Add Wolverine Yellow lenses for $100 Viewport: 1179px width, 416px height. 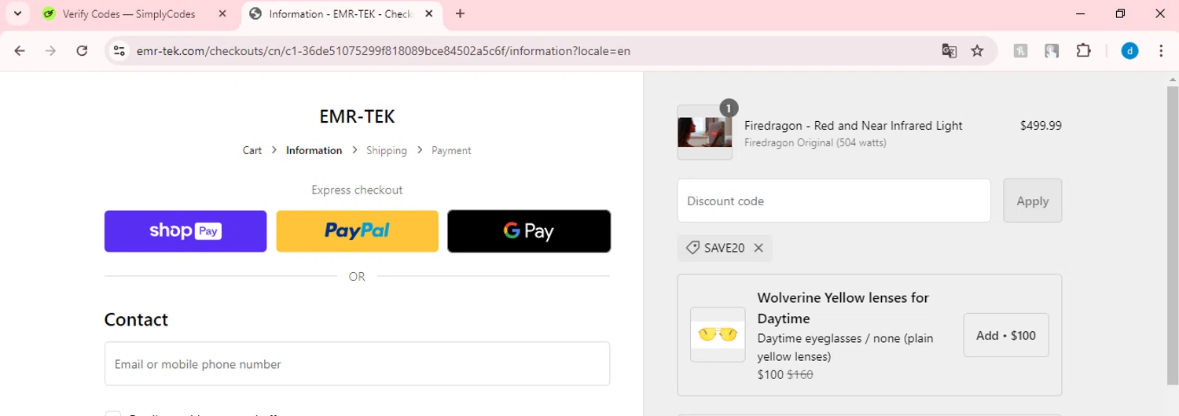coord(1005,335)
